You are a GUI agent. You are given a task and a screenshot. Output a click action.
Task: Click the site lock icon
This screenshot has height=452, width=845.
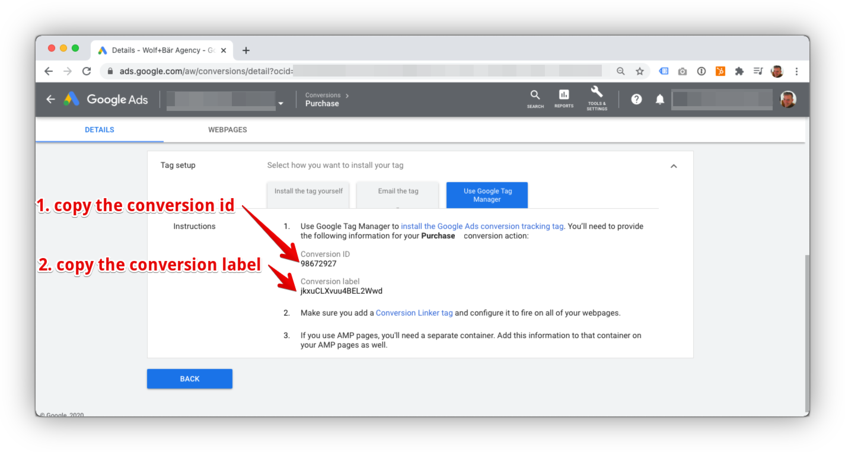(x=110, y=71)
